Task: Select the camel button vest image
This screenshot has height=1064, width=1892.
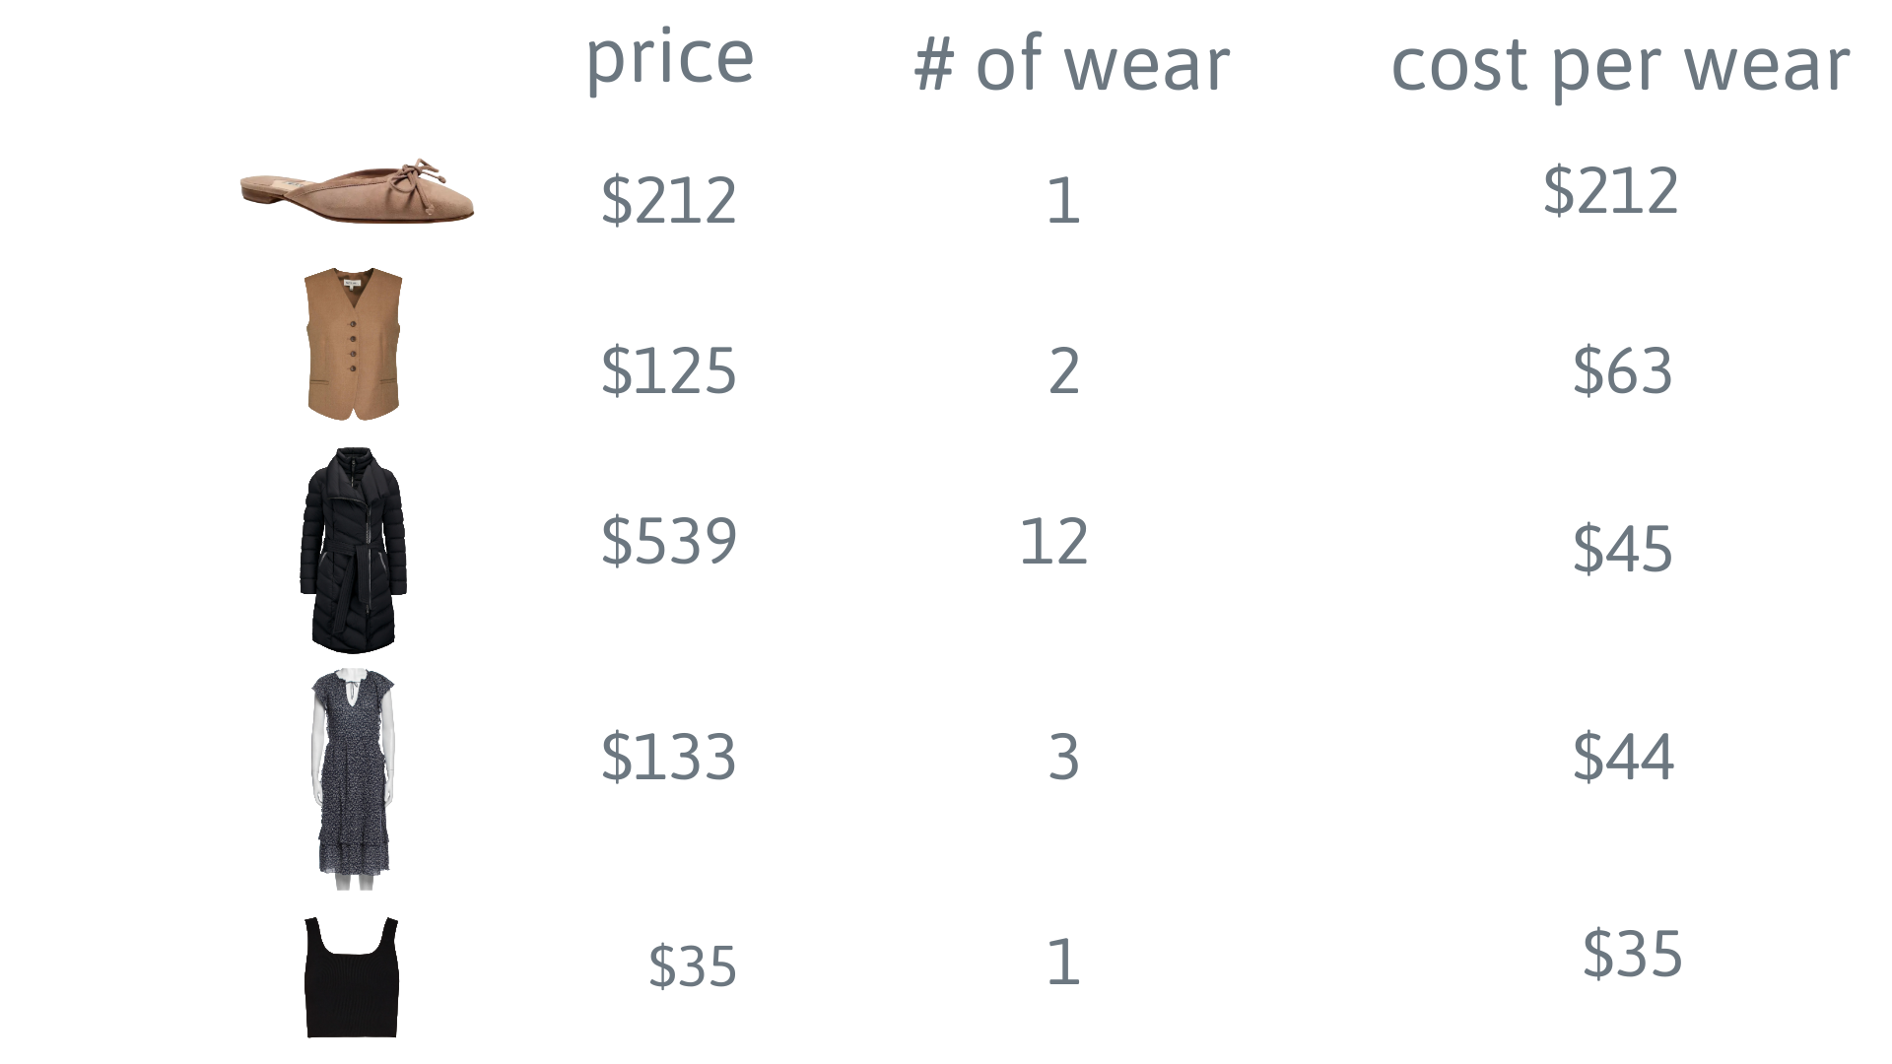Action: (353, 344)
